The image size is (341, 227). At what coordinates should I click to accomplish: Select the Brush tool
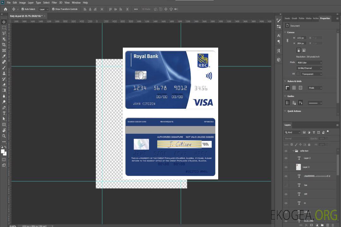click(x=4, y=67)
